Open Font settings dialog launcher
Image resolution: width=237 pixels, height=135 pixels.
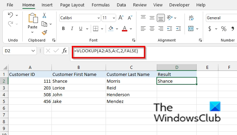point(134,40)
